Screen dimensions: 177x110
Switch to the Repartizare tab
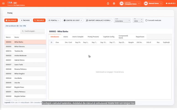tap(140, 37)
